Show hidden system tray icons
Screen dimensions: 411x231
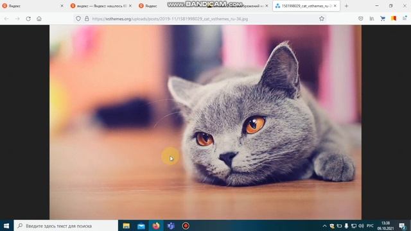pyautogui.click(x=324, y=226)
